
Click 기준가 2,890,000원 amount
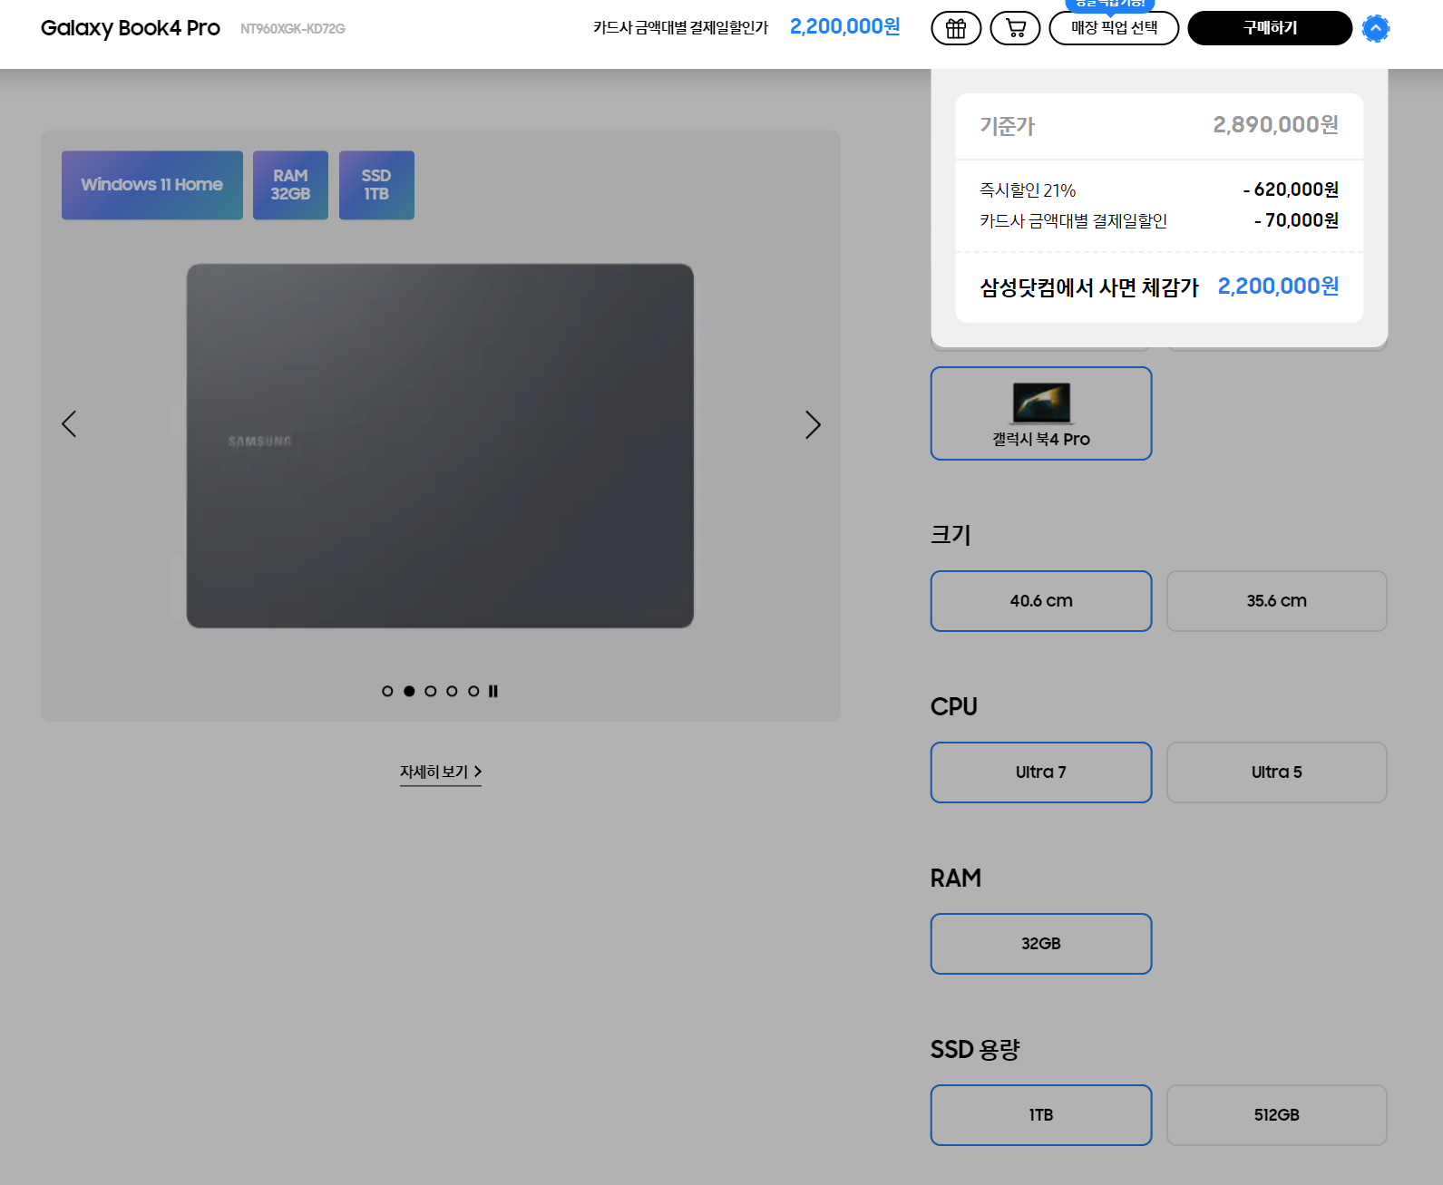pyautogui.click(x=1275, y=125)
